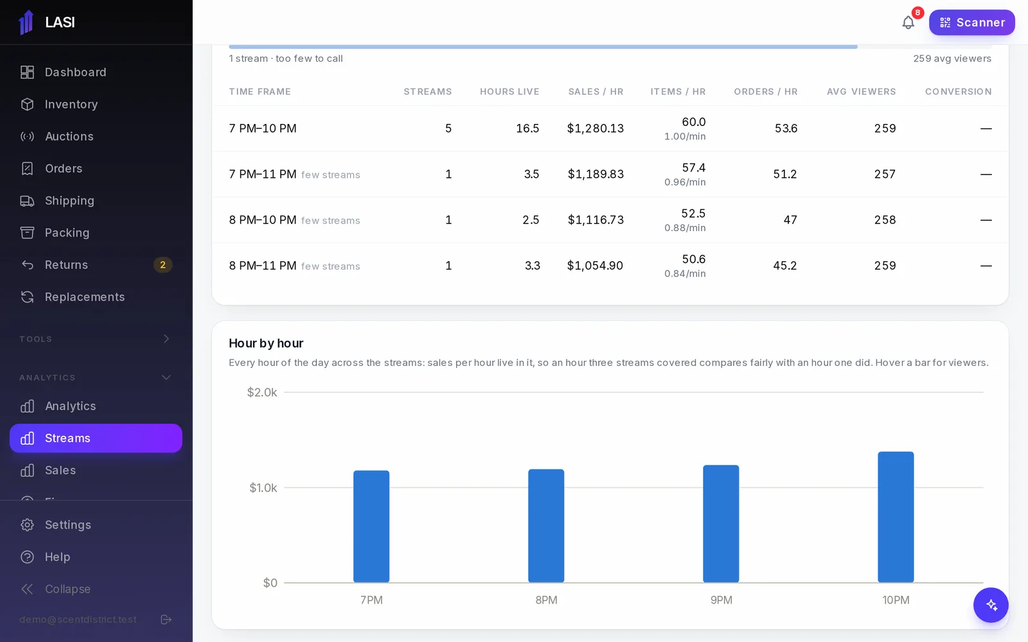Click the logout icon beside email
This screenshot has height=642, width=1028.
[166, 620]
